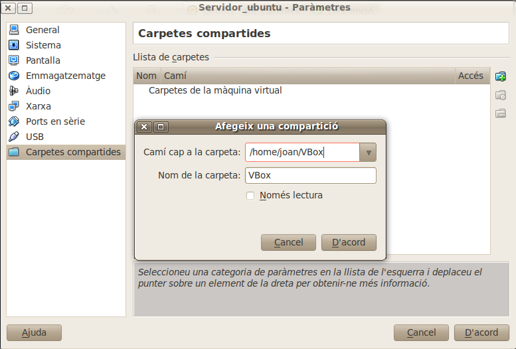Viewport: 516px width, 349px height.
Task: Open the Pantalla display settings
Action: (14, 60)
